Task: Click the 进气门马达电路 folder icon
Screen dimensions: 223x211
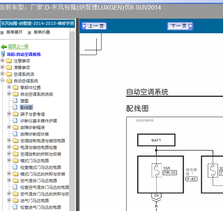Action: click(16, 200)
